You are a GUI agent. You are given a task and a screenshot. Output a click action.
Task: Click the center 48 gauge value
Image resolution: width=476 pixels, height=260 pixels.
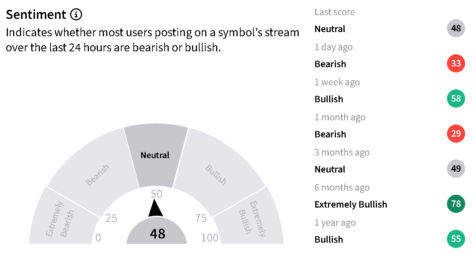(x=157, y=234)
